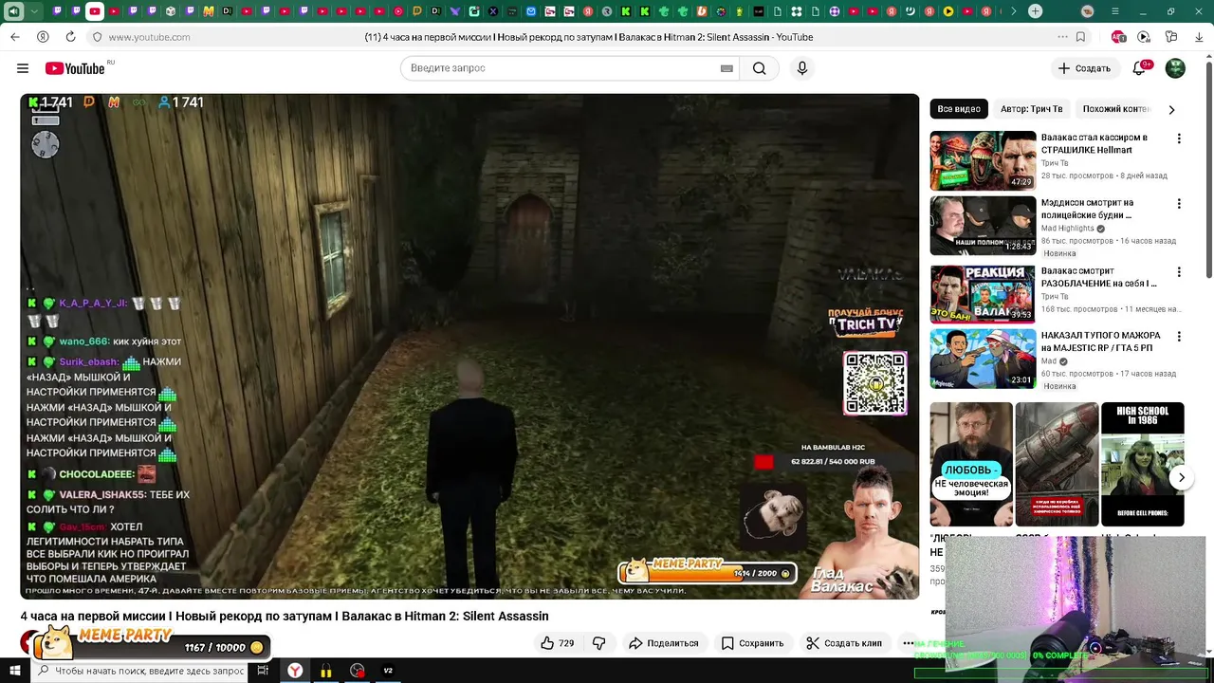Select the Все видео filter chip
The width and height of the screenshot is (1214, 683).
coord(959,109)
